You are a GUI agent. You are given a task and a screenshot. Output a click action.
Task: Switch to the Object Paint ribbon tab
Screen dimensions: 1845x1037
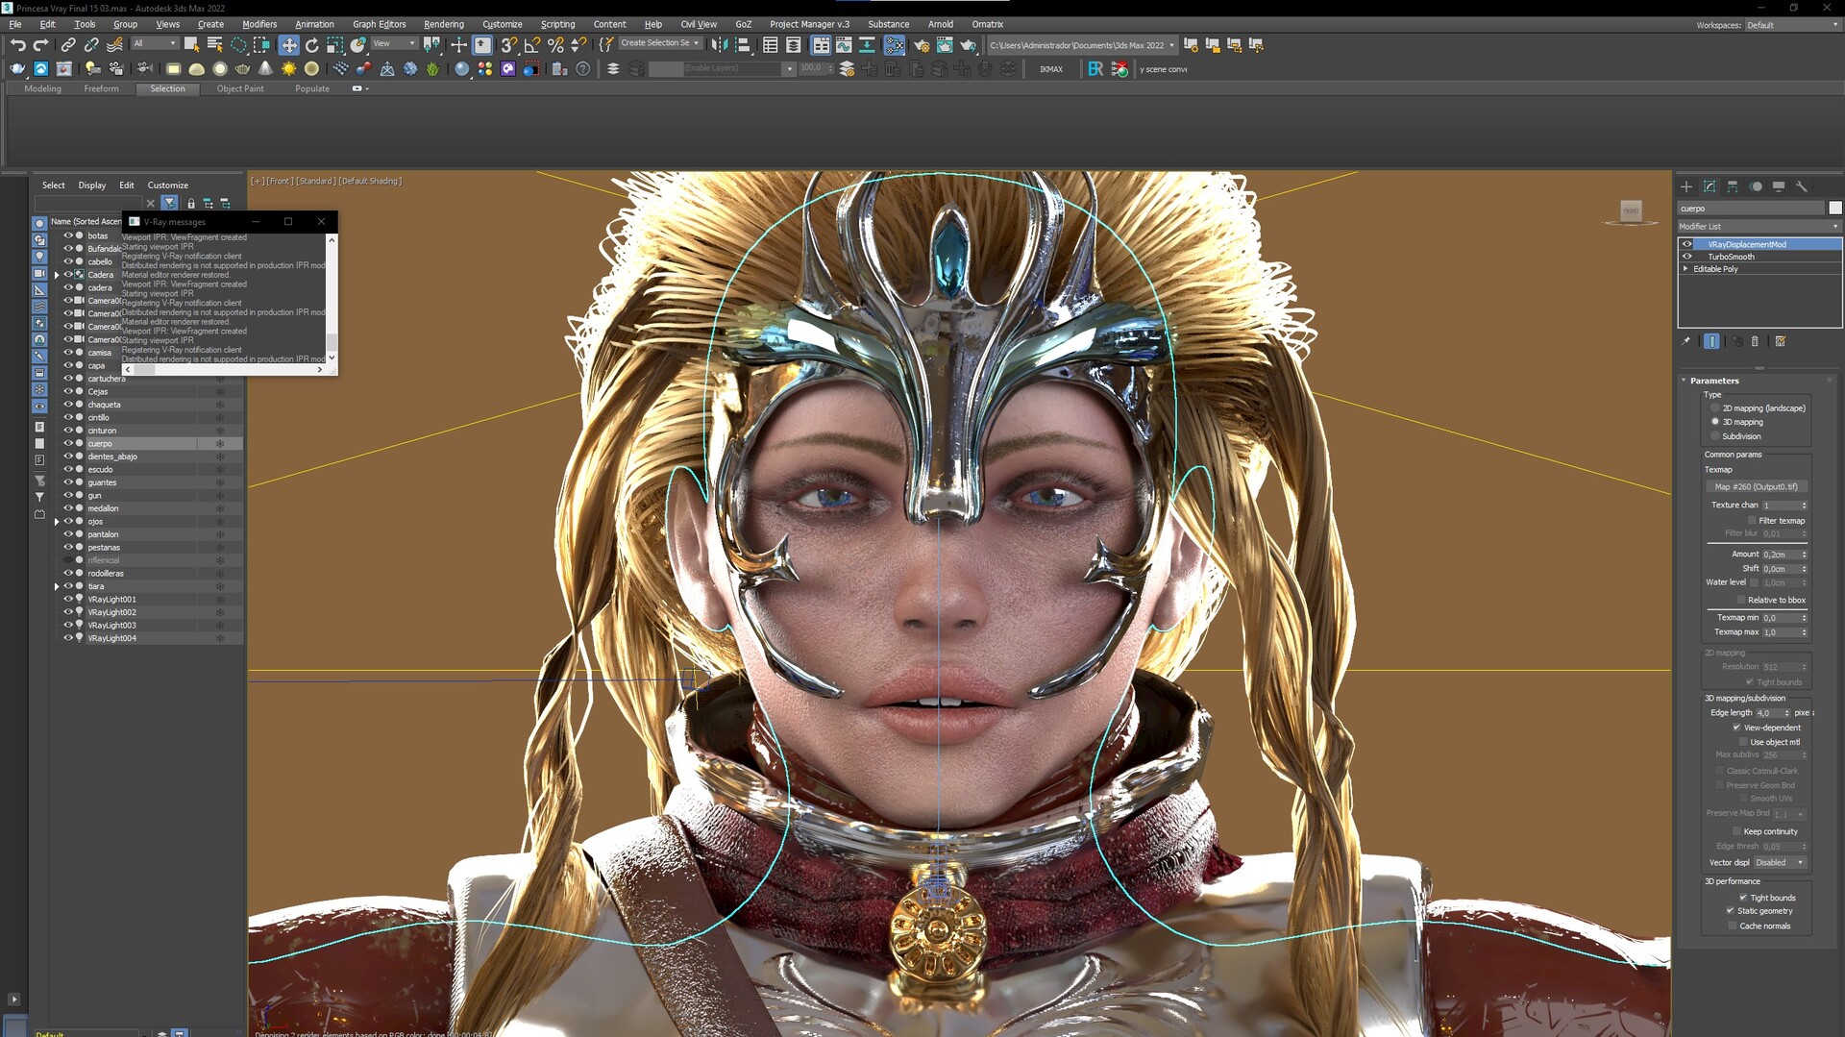[240, 88]
